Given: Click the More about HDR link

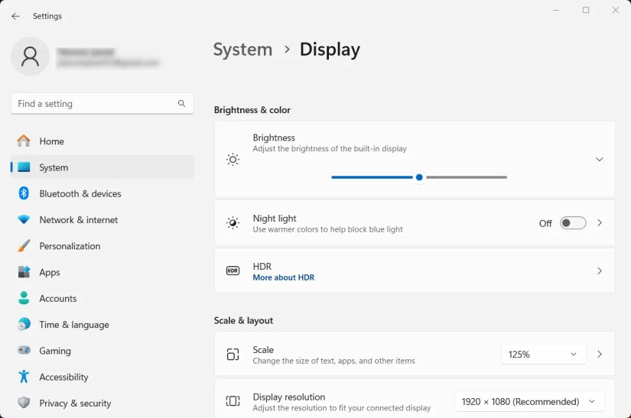Looking at the screenshot, I should coord(283,277).
